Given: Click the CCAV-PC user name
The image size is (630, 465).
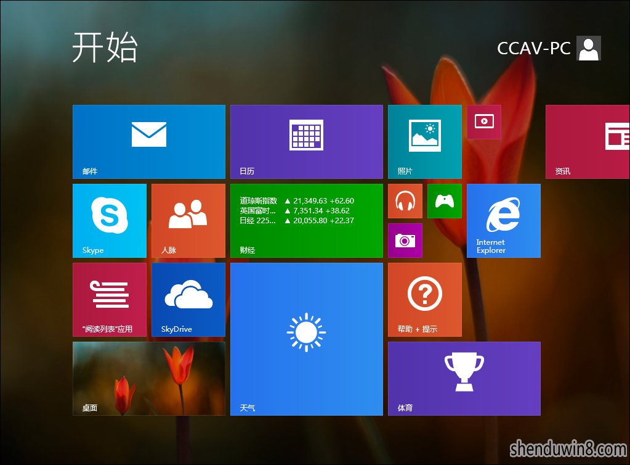Looking at the screenshot, I should [533, 48].
